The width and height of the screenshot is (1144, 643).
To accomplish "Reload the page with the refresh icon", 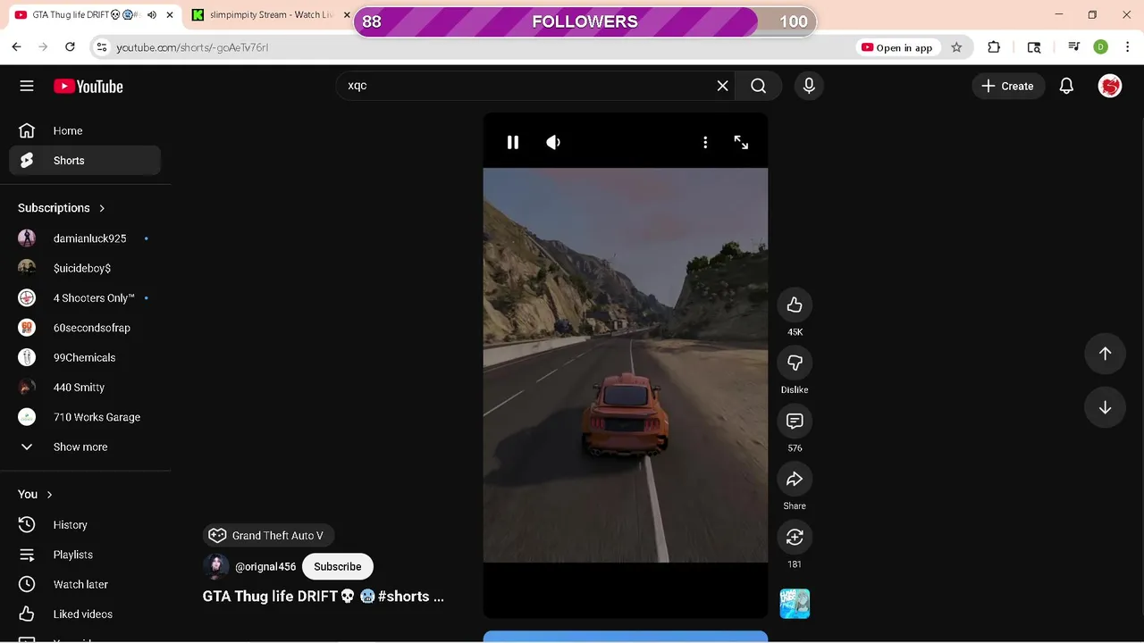I will (70, 47).
